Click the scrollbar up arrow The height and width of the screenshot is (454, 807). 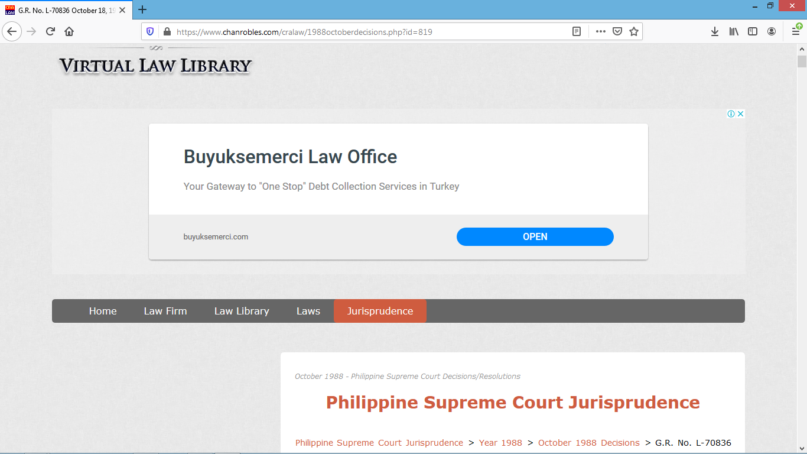[x=802, y=48]
